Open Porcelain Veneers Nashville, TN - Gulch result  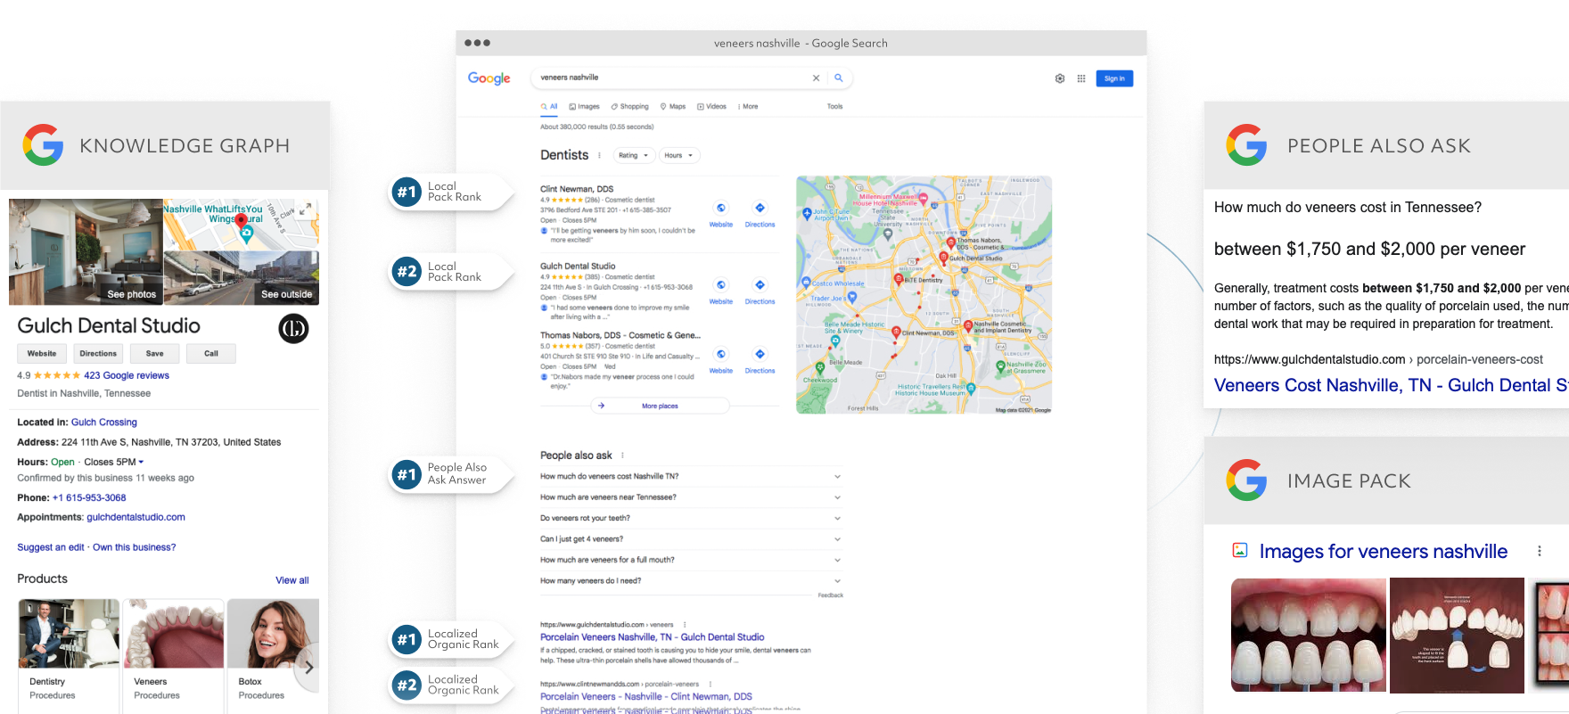click(653, 637)
